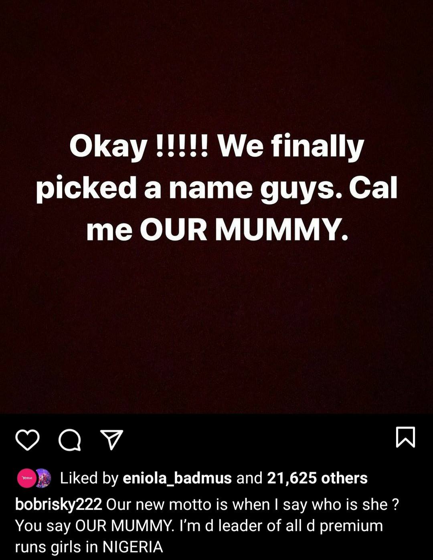
Task: Share the post using the paper plane icon
Action: (x=111, y=440)
